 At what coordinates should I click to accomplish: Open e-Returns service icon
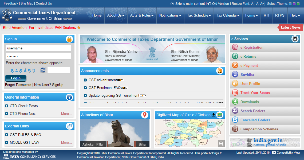click(x=235, y=57)
